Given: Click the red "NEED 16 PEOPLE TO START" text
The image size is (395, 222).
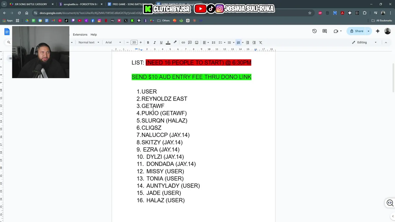Looking at the screenshot, I should (x=198, y=63).
